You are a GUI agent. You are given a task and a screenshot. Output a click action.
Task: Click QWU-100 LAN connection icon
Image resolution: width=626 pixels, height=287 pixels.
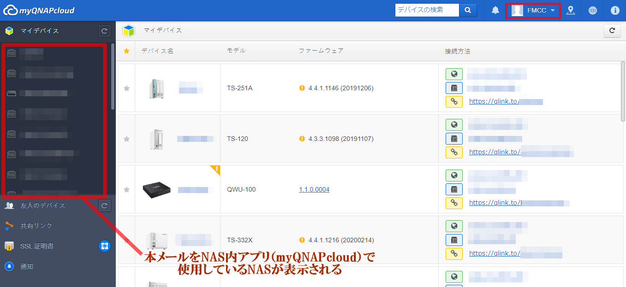pyautogui.click(x=454, y=189)
